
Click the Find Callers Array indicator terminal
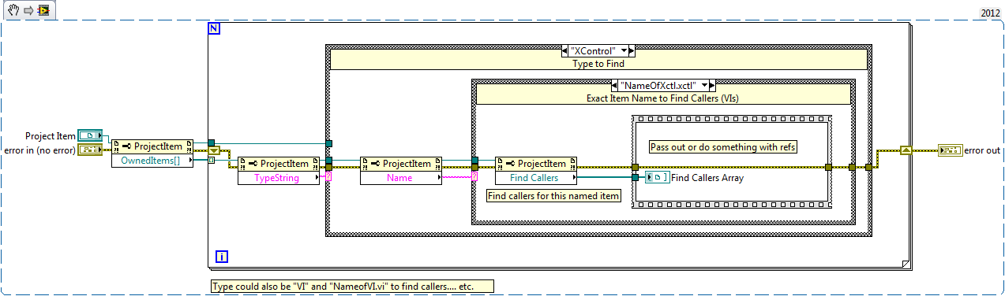[657, 178]
